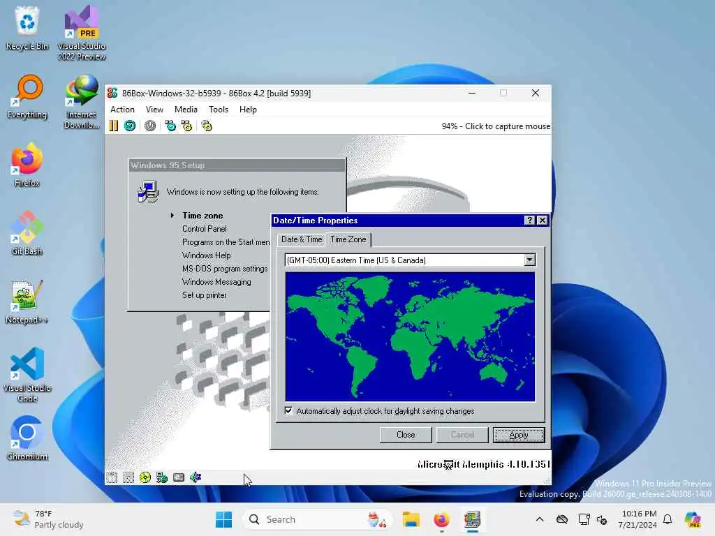This screenshot has width=715, height=536.
Task: Click the '94% - Click to capture mouse' status text
Action: [x=496, y=126]
